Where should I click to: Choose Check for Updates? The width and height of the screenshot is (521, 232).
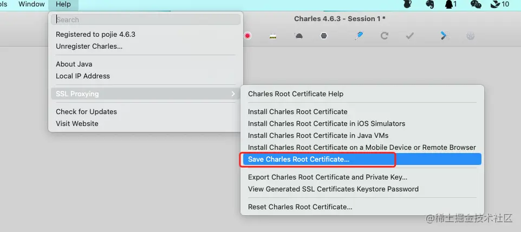tap(146, 111)
